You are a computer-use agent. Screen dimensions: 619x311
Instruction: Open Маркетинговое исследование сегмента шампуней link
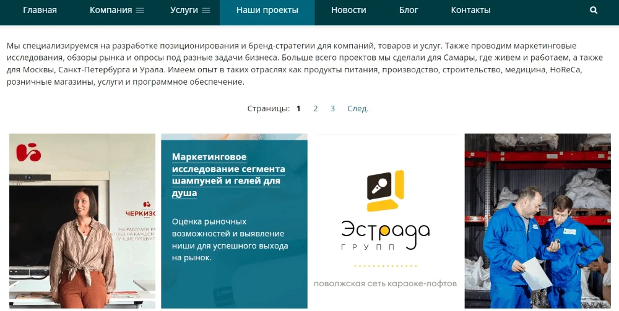tap(228, 174)
